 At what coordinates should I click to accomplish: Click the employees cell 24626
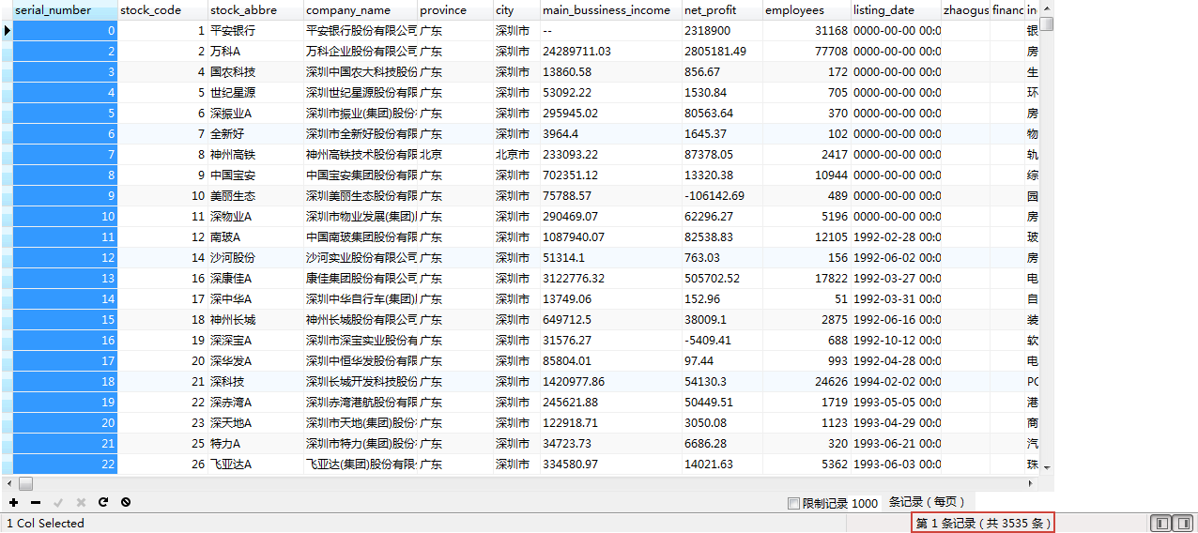pos(806,382)
